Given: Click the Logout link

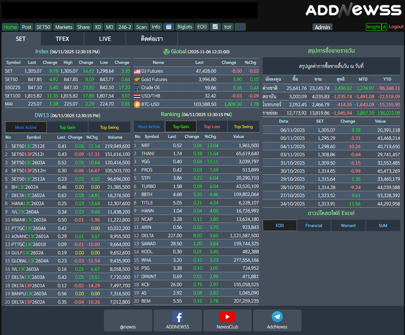Looking at the screenshot, I should (396, 27).
